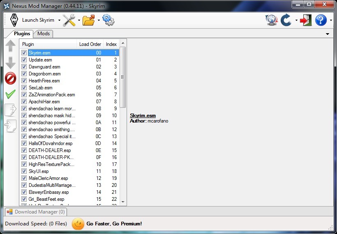This screenshot has height=234, width=337.
Task: Click the red disable all plugins icon
Action: [10, 78]
